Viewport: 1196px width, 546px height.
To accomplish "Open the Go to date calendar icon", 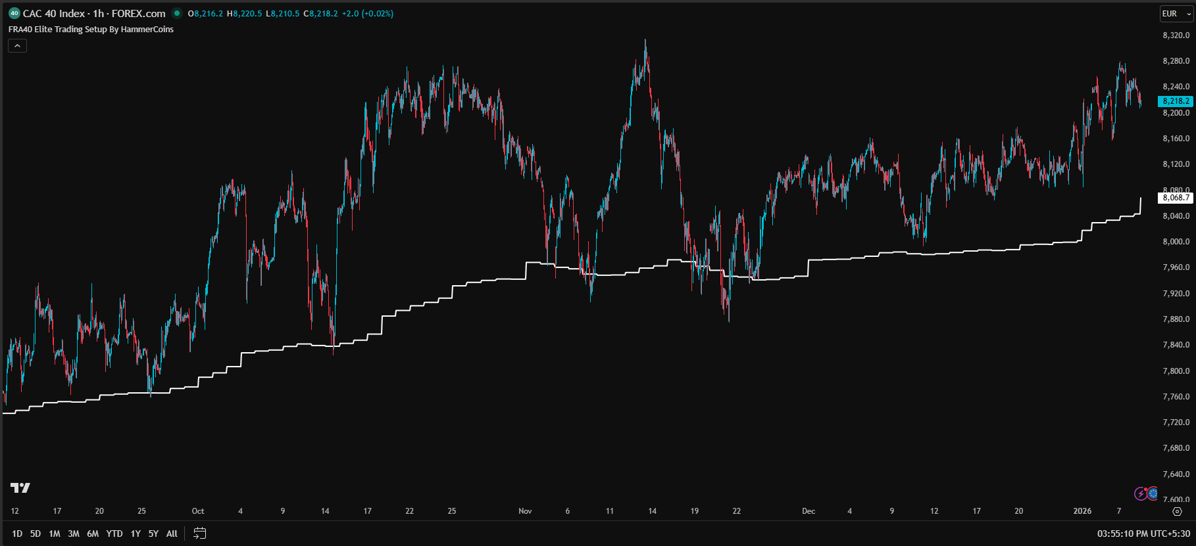I will (200, 534).
